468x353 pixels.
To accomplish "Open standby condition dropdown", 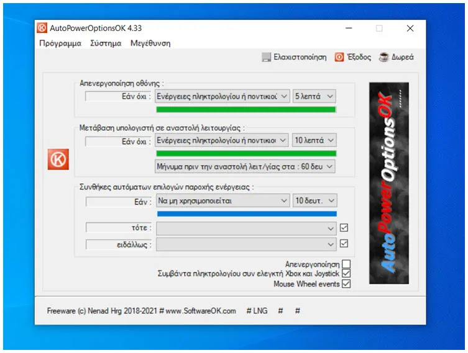I will [221, 140].
